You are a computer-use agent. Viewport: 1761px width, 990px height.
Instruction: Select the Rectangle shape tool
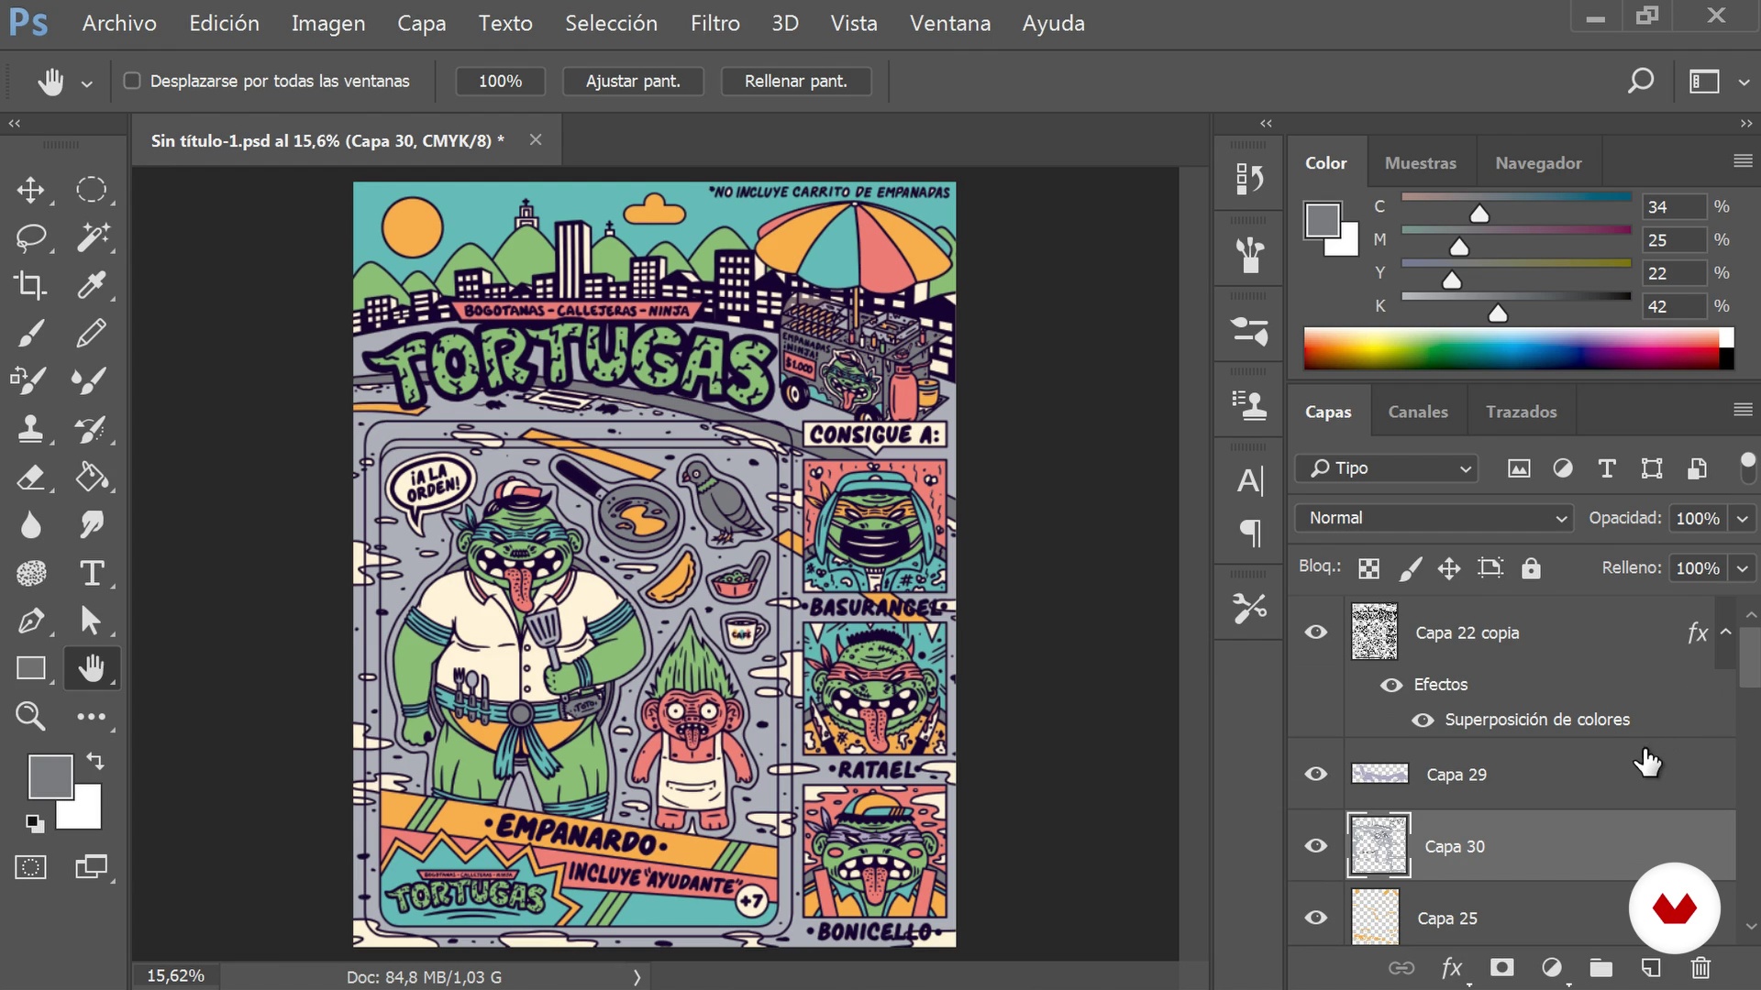pyautogui.click(x=30, y=668)
